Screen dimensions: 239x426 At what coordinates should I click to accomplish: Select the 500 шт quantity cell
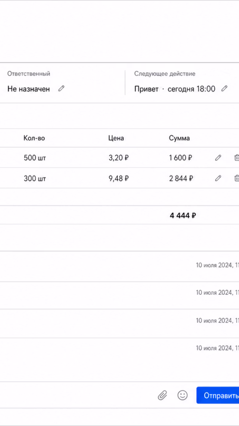click(x=35, y=158)
